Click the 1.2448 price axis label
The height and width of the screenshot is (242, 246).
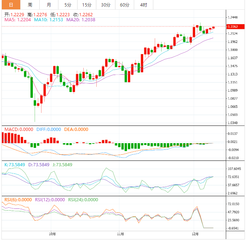point(233,17)
